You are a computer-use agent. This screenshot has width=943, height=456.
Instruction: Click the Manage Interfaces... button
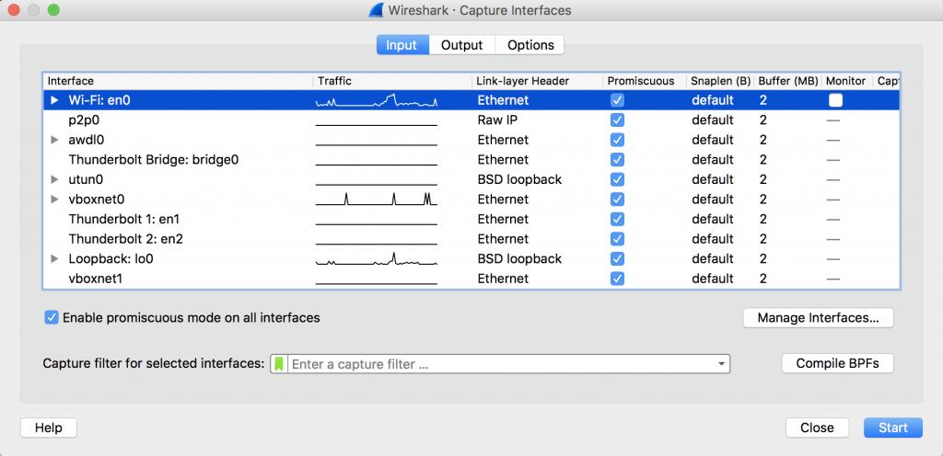[818, 318]
